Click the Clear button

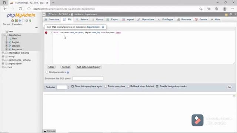click(x=51, y=67)
